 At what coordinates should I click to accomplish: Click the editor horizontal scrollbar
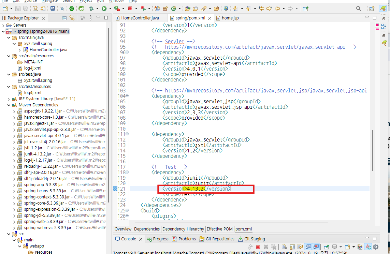click(x=231, y=223)
